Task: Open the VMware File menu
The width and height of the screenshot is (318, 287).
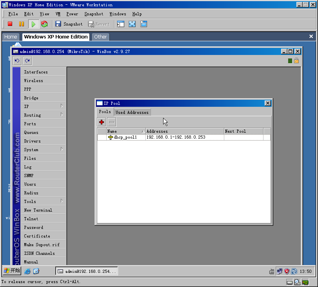Action: [x=13, y=14]
